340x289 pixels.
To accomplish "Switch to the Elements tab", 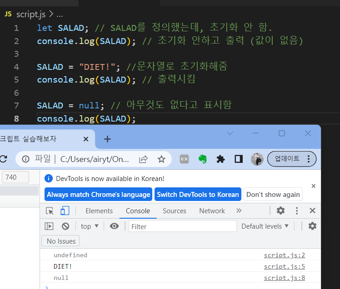I will [x=99, y=211].
